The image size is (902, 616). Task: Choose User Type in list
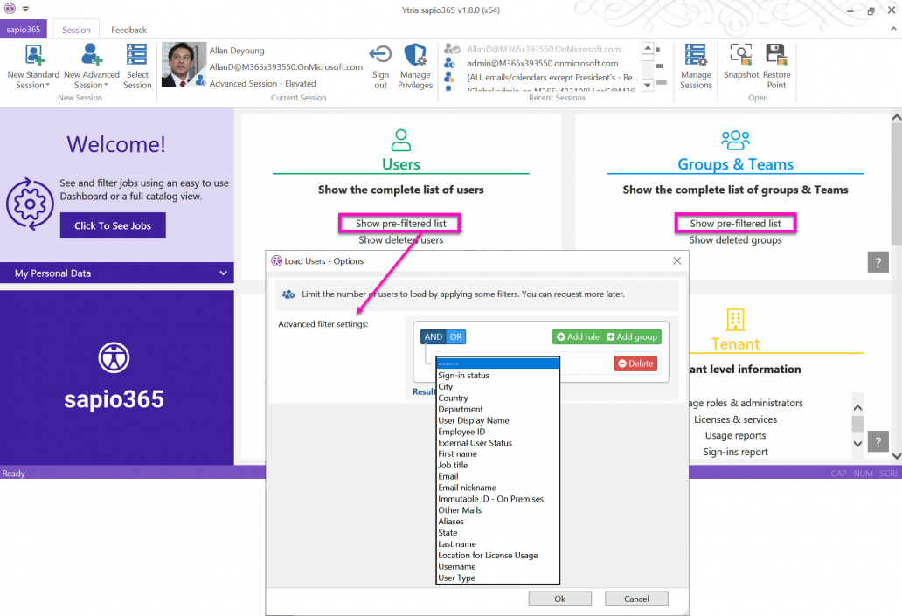click(497, 578)
